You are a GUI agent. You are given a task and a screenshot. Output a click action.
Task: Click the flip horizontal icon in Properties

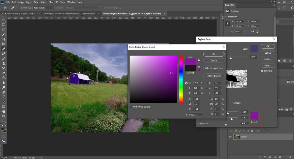[x=252, y=31]
